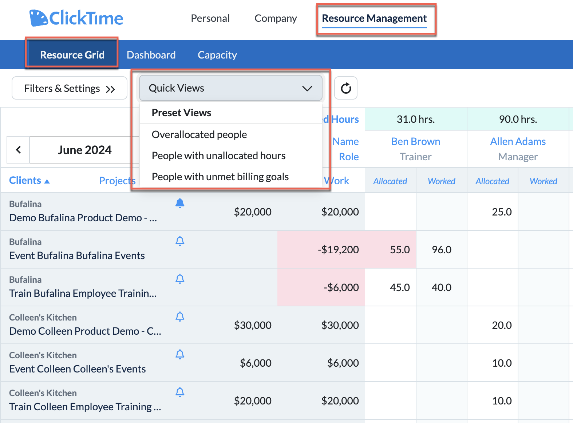Toggle bell for Demo Colleen Product Demo row
Screen dimensions: 573x423
coord(180,317)
